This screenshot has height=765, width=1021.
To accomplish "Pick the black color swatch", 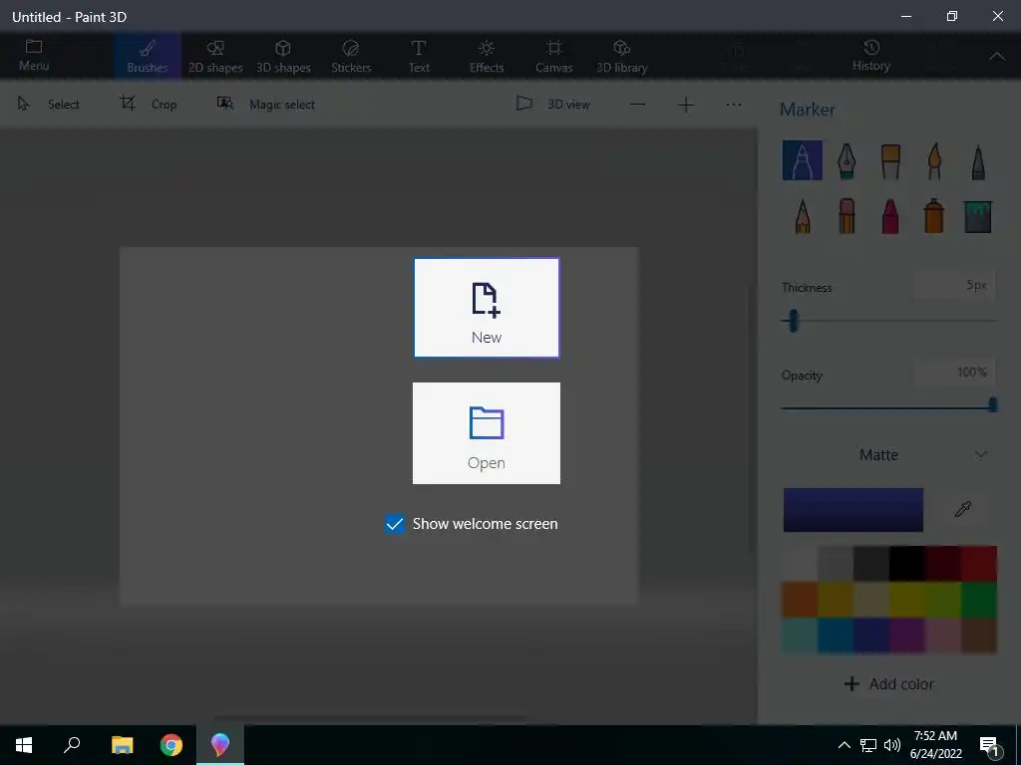I will [906, 564].
